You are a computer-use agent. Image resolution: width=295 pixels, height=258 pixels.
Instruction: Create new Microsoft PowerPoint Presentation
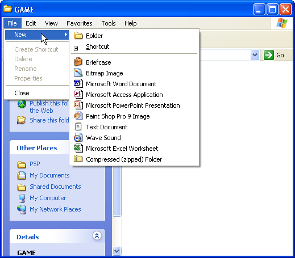(x=134, y=105)
